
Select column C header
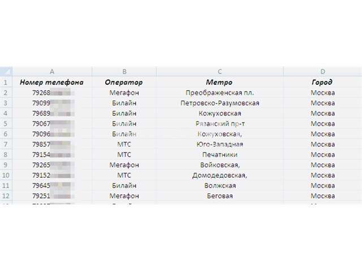coord(220,72)
